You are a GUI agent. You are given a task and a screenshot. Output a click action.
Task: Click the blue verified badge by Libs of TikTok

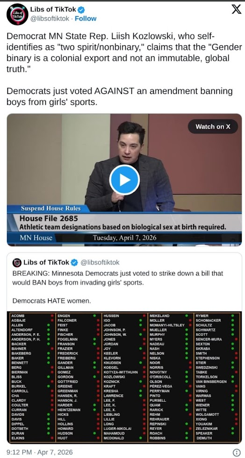(81, 10)
